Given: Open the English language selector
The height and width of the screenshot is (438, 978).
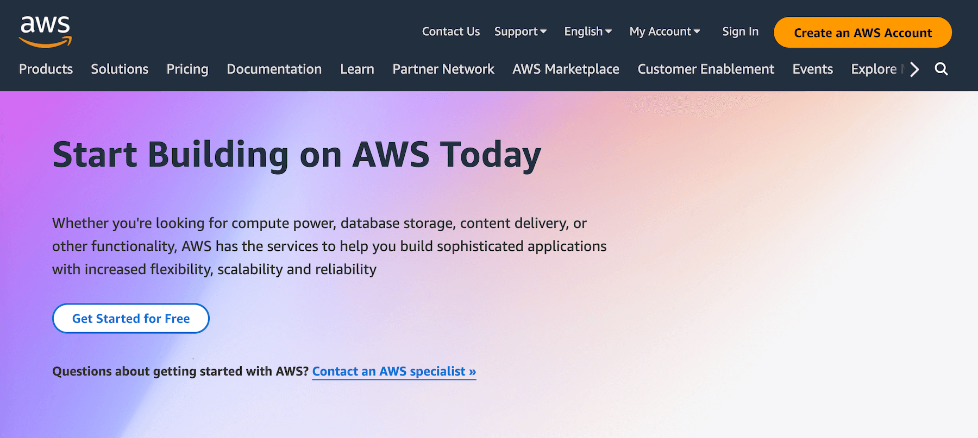Looking at the screenshot, I should [x=587, y=31].
